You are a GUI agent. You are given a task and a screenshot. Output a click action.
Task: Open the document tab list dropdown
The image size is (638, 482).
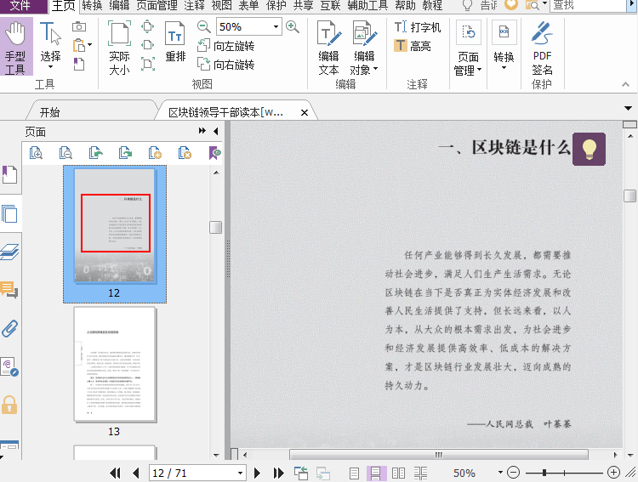pos(628,108)
